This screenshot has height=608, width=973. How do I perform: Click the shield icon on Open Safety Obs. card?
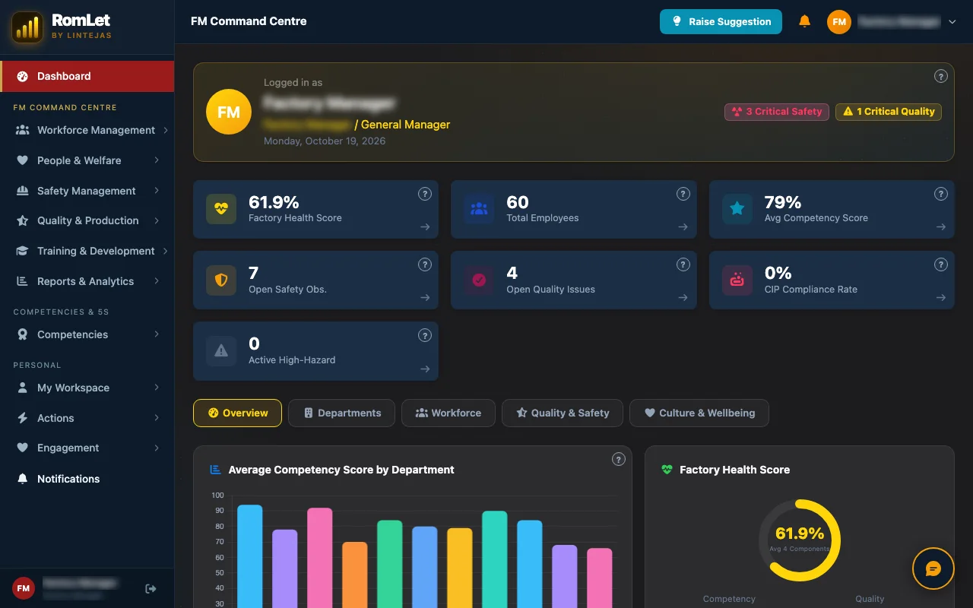(x=221, y=280)
